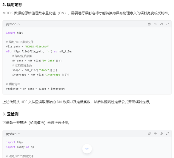The width and height of the screenshot is (174, 158).
Task: Click heading '3. 云检测'
Action: click(10, 114)
